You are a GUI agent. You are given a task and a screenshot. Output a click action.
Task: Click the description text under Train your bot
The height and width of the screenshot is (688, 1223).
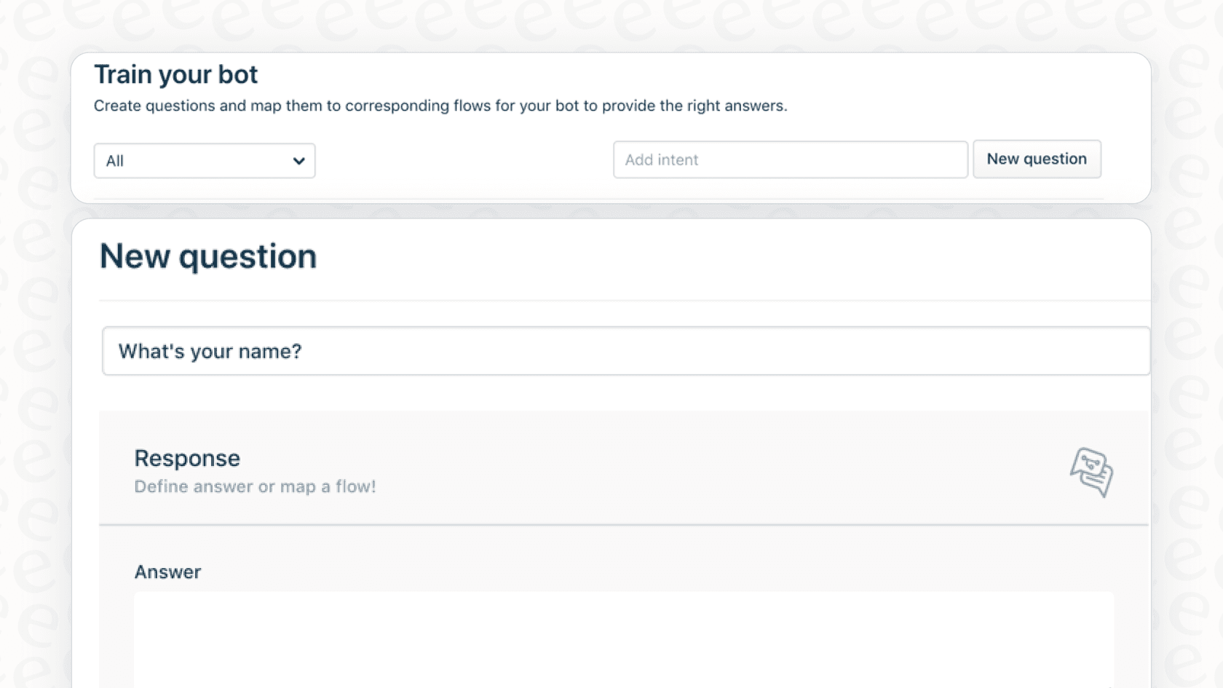coord(440,106)
